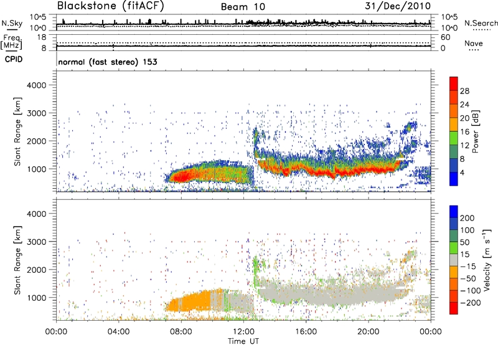This screenshot has height=345, width=498.
Task: Click the red bottom segment of the Velocity color bar
Action: point(454,308)
